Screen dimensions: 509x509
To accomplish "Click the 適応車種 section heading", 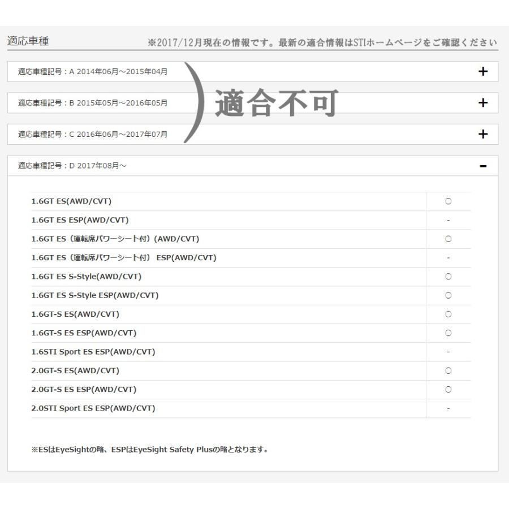I will pos(28,42).
